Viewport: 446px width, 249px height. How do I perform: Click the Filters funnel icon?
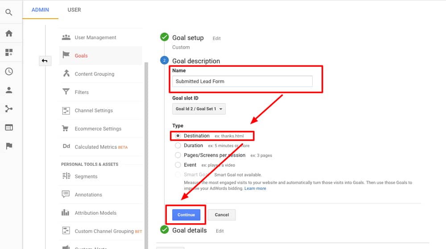[x=66, y=92]
